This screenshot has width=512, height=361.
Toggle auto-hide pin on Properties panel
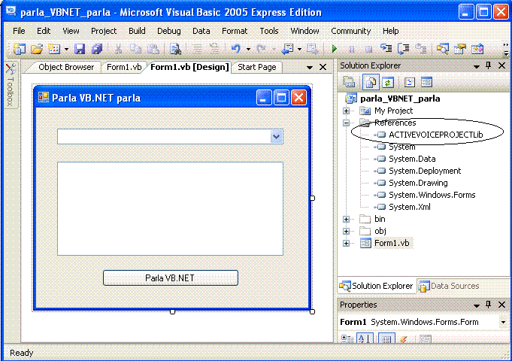point(489,305)
